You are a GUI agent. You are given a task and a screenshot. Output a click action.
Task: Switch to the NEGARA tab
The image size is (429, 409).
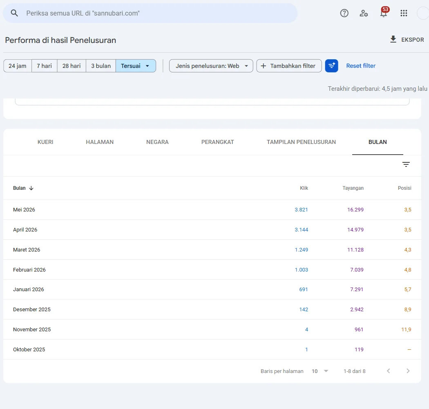click(x=157, y=142)
